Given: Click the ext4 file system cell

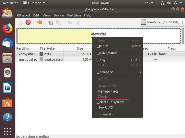Looking at the screenshot, I should tap(51, 54).
